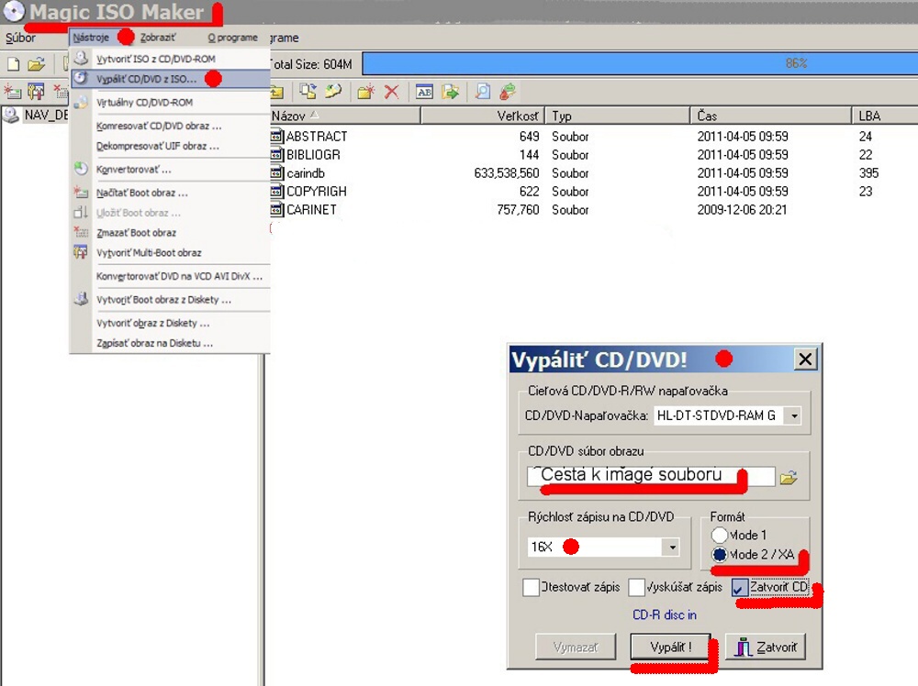
Task: Click the AB rename icon in toolbar
Action: [x=424, y=92]
